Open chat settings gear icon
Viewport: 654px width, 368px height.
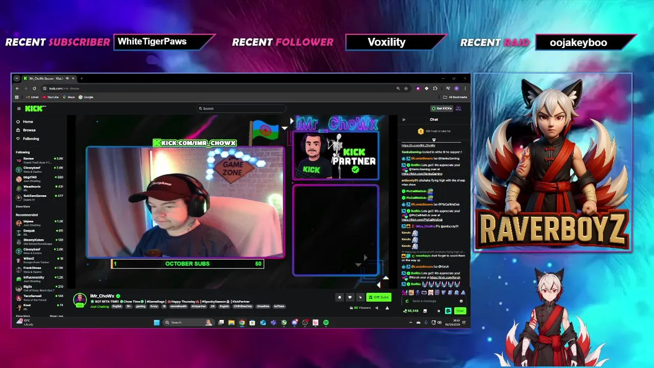[x=438, y=311]
